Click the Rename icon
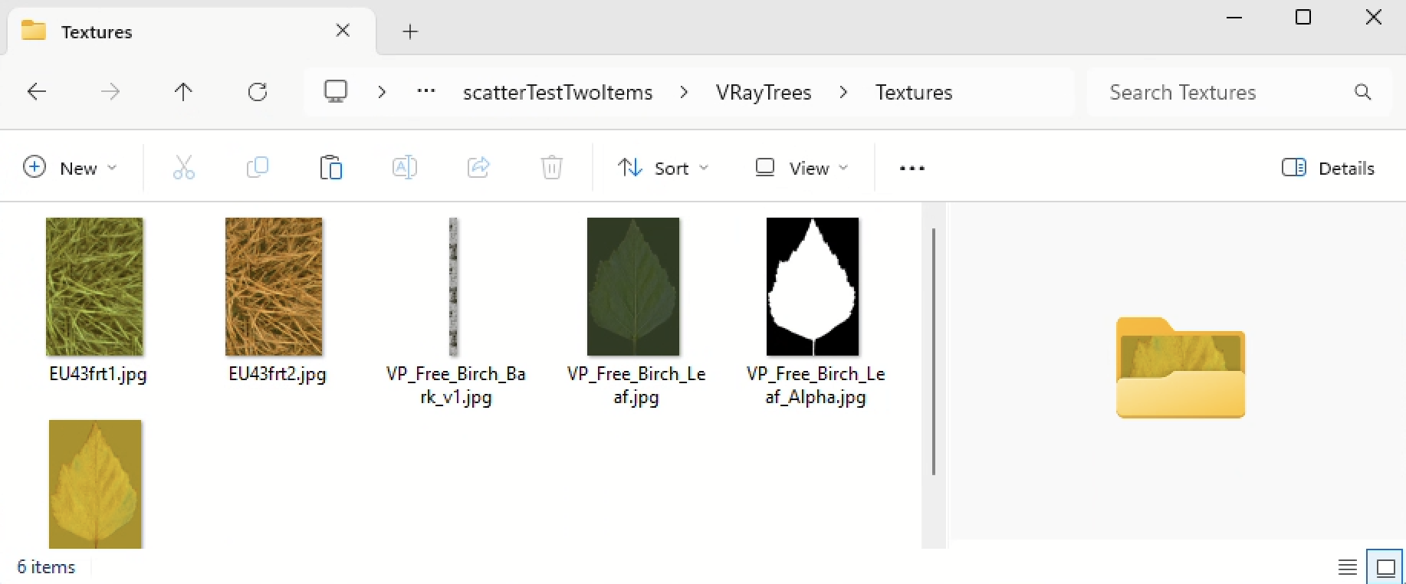Image resolution: width=1406 pixels, height=584 pixels. [x=404, y=167]
